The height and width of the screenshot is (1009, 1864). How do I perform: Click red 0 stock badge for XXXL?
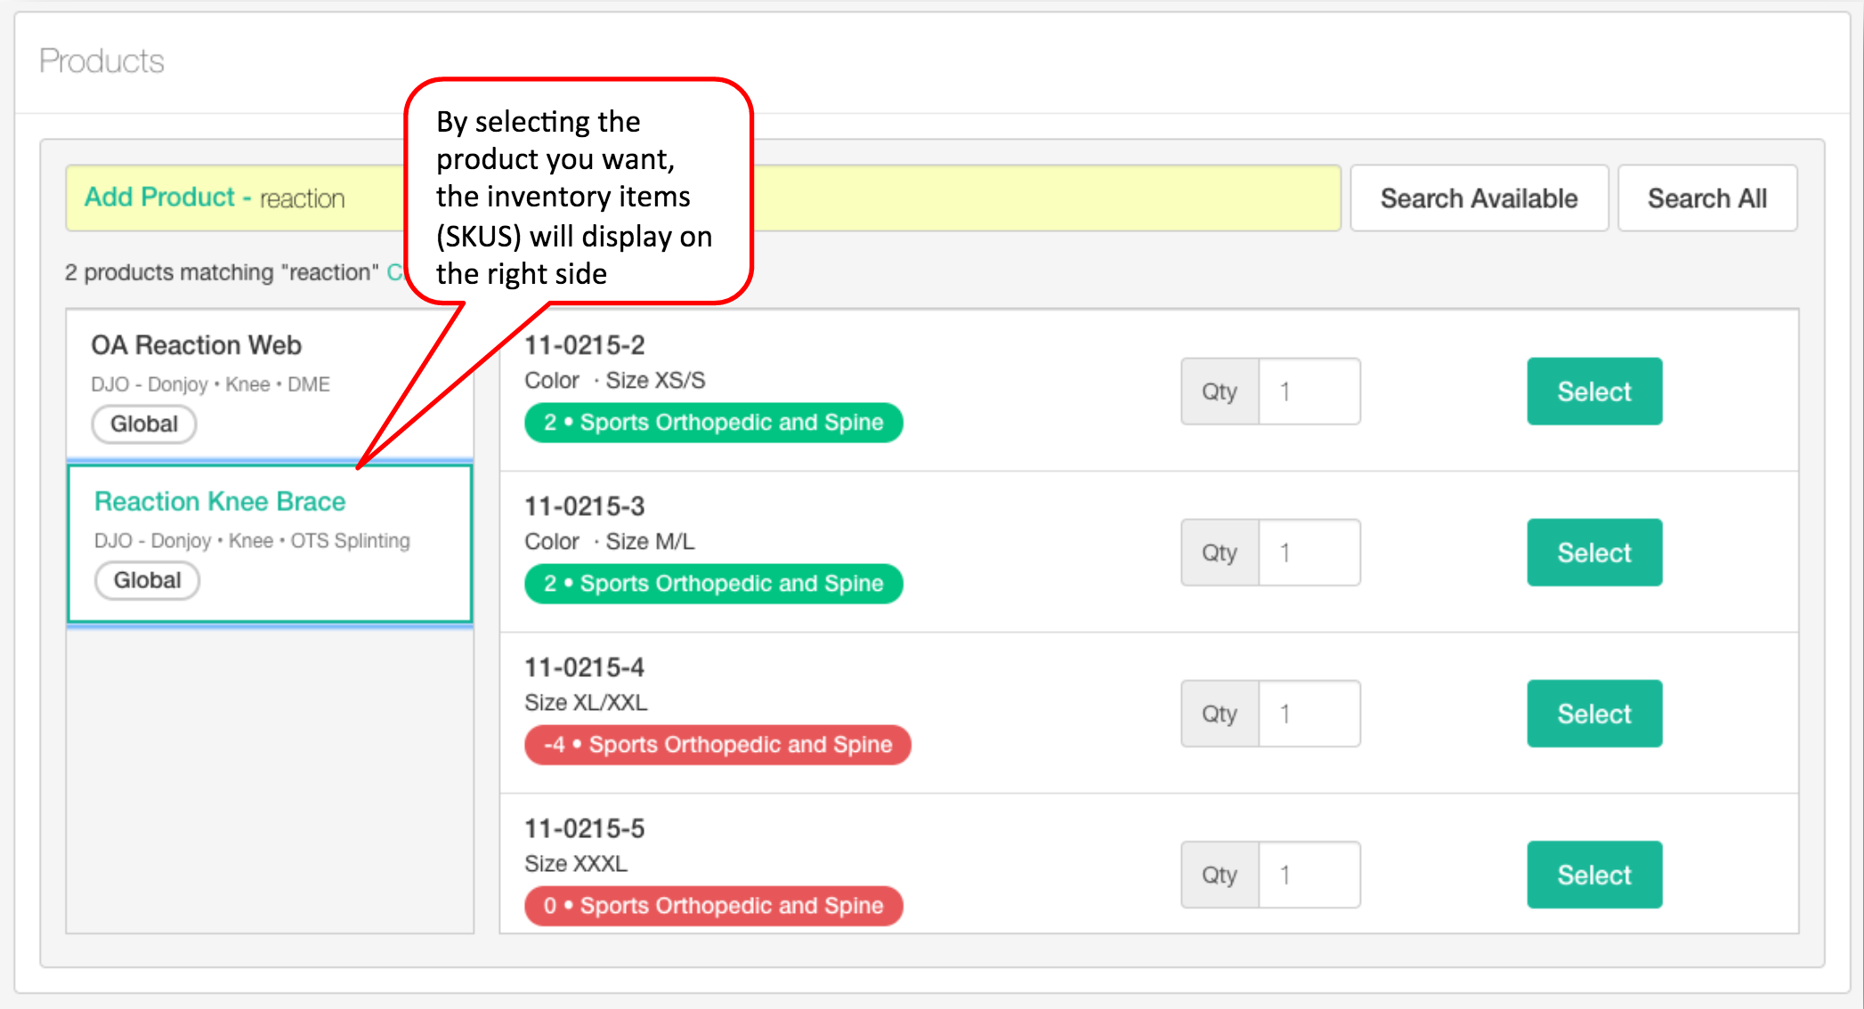pyautogui.click(x=713, y=906)
